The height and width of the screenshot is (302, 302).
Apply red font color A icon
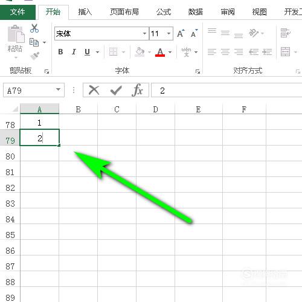160,52
